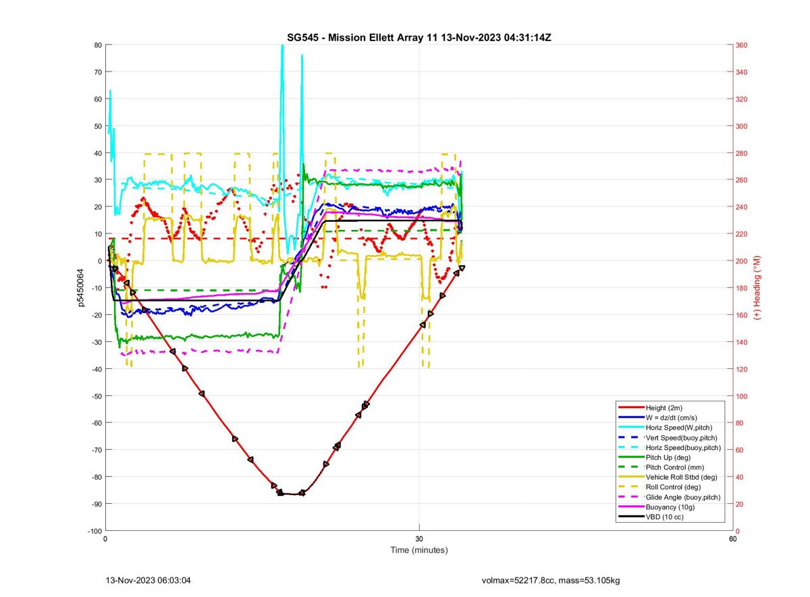Select the -100 left axis tick label
This screenshot has width=810, height=597.
[94, 531]
